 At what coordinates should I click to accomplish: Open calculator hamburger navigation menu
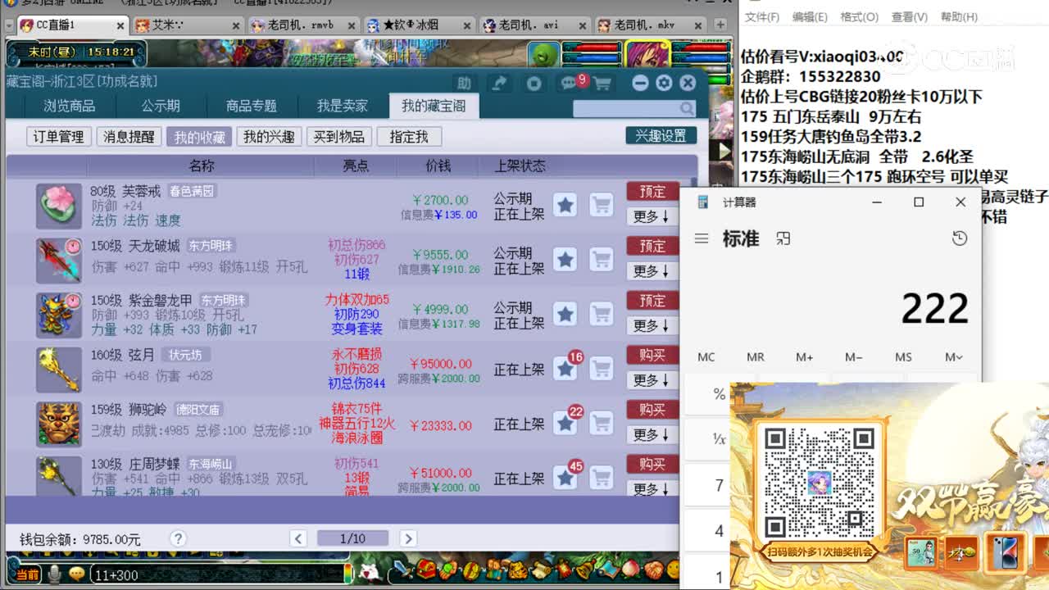tap(702, 238)
